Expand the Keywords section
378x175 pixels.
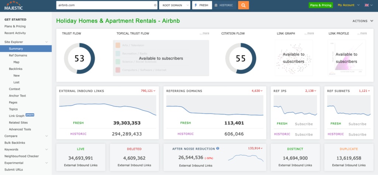[x=47, y=150]
